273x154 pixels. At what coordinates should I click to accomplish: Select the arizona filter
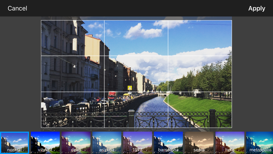107,143
